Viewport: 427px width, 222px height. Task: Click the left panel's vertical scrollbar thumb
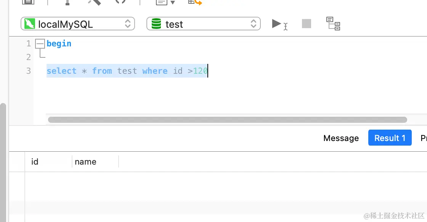pos(3,162)
